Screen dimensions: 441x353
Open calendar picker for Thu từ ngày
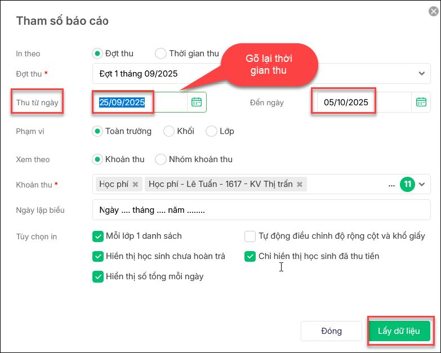[197, 102]
